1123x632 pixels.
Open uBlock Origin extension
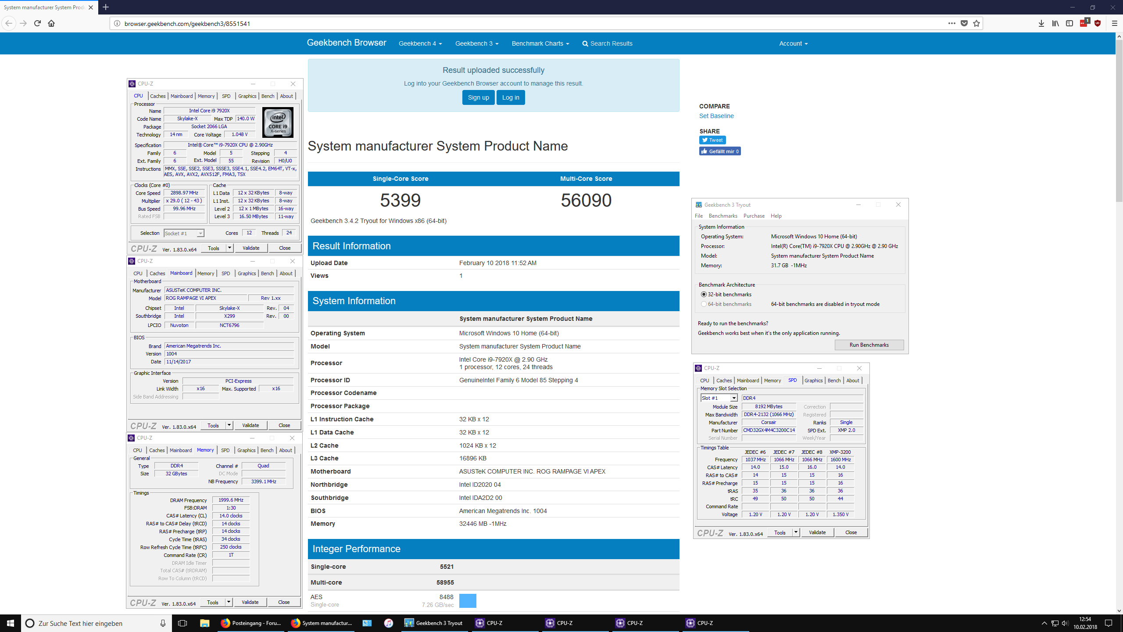1098,23
